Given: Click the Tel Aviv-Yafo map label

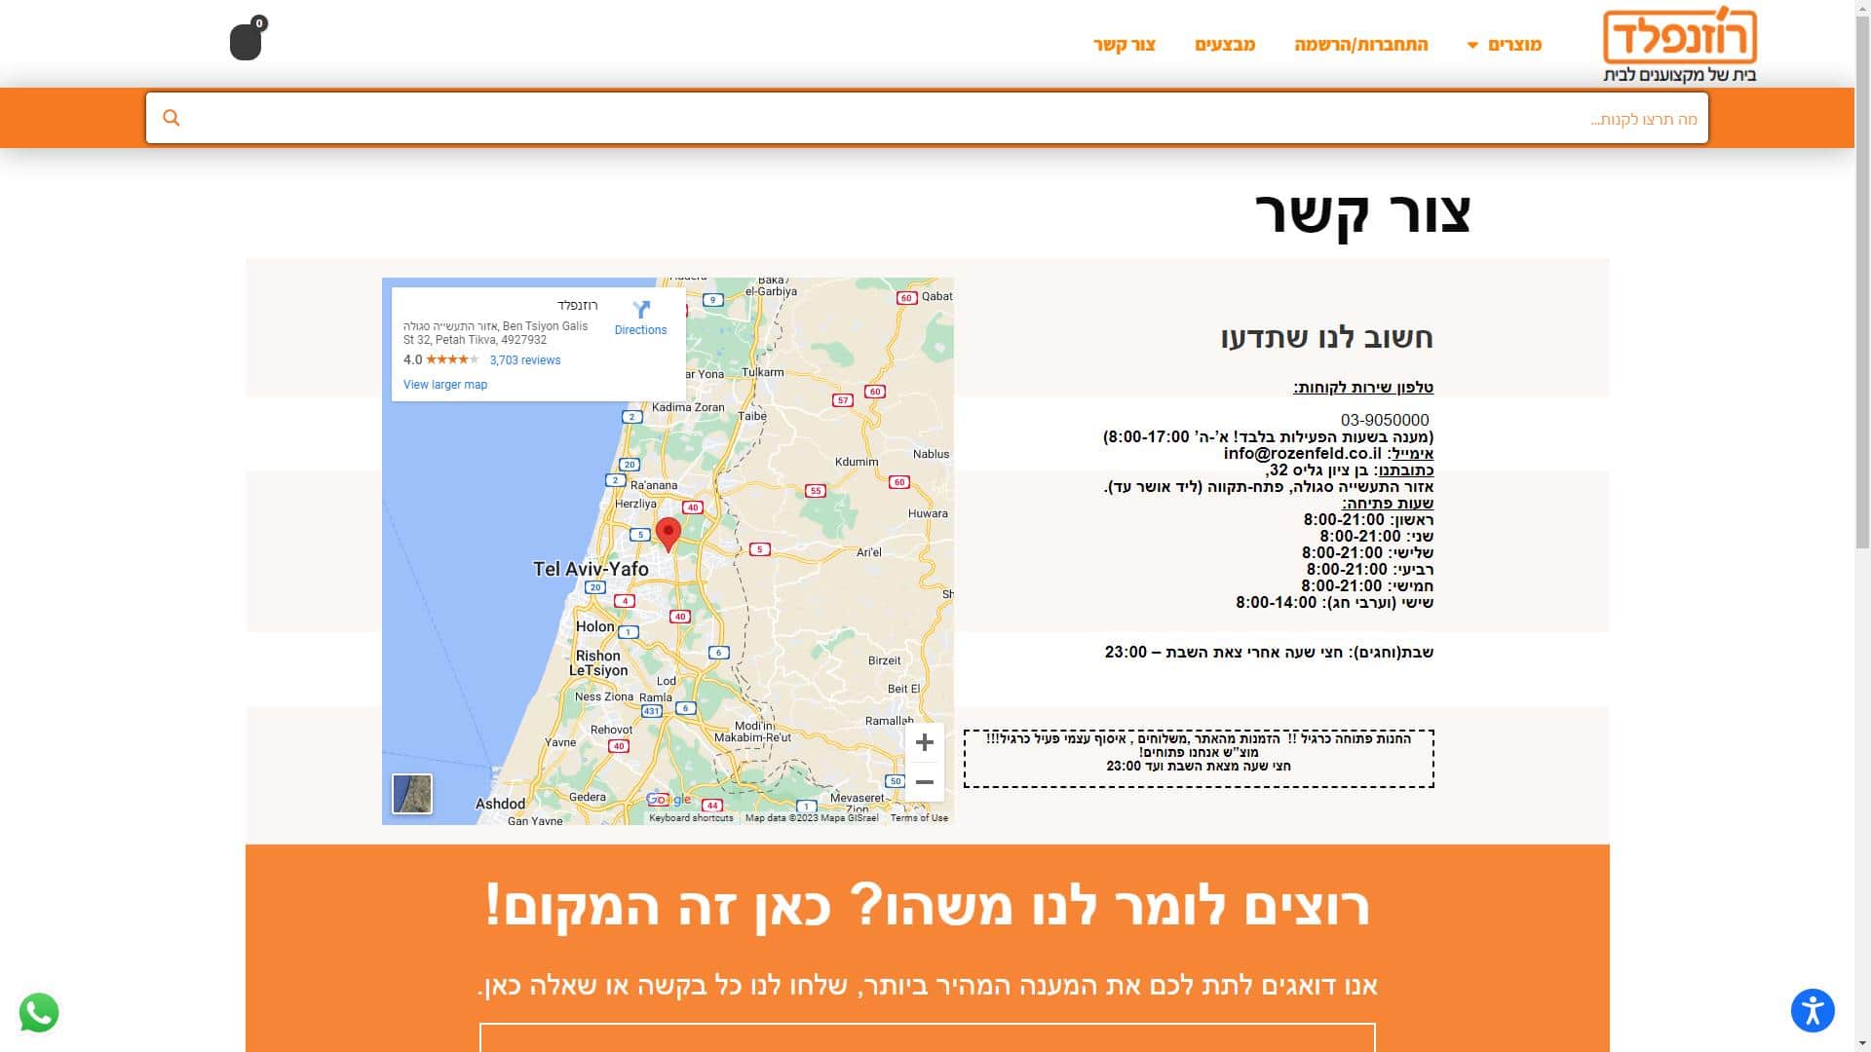Looking at the screenshot, I should pyautogui.click(x=591, y=569).
